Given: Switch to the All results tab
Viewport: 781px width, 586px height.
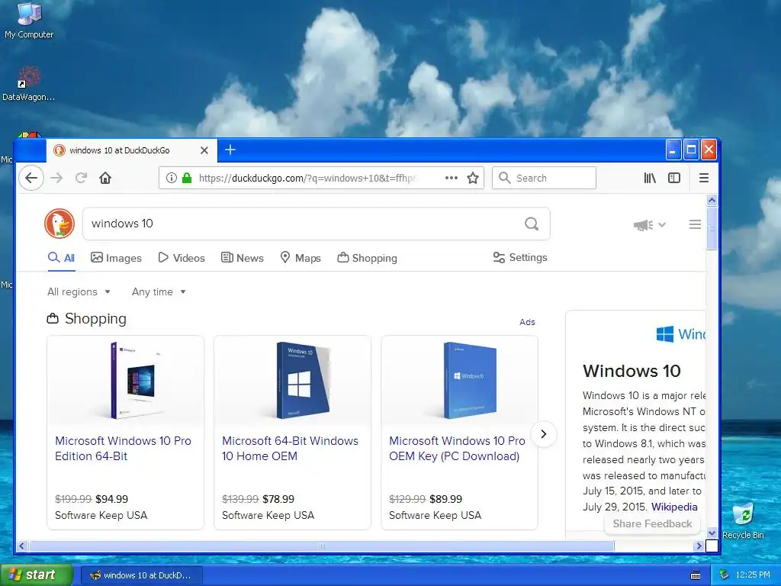Looking at the screenshot, I should [61, 258].
